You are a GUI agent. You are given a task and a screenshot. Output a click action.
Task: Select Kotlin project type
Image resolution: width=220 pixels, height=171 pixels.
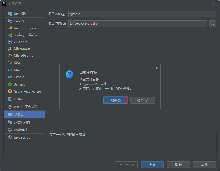click(24, 99)
